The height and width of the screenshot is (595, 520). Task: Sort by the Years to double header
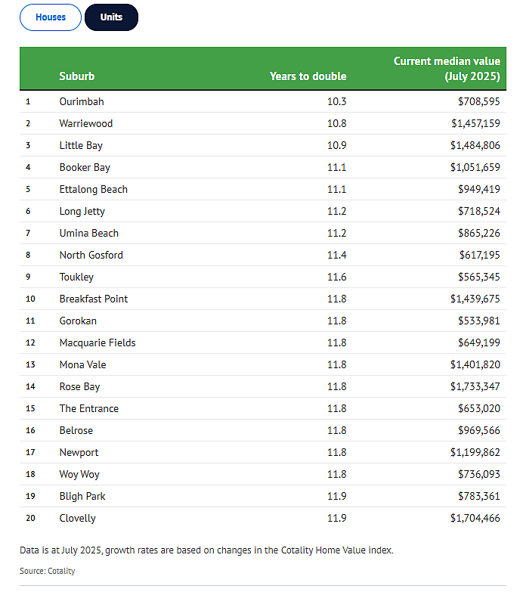[x=308, y=76]
